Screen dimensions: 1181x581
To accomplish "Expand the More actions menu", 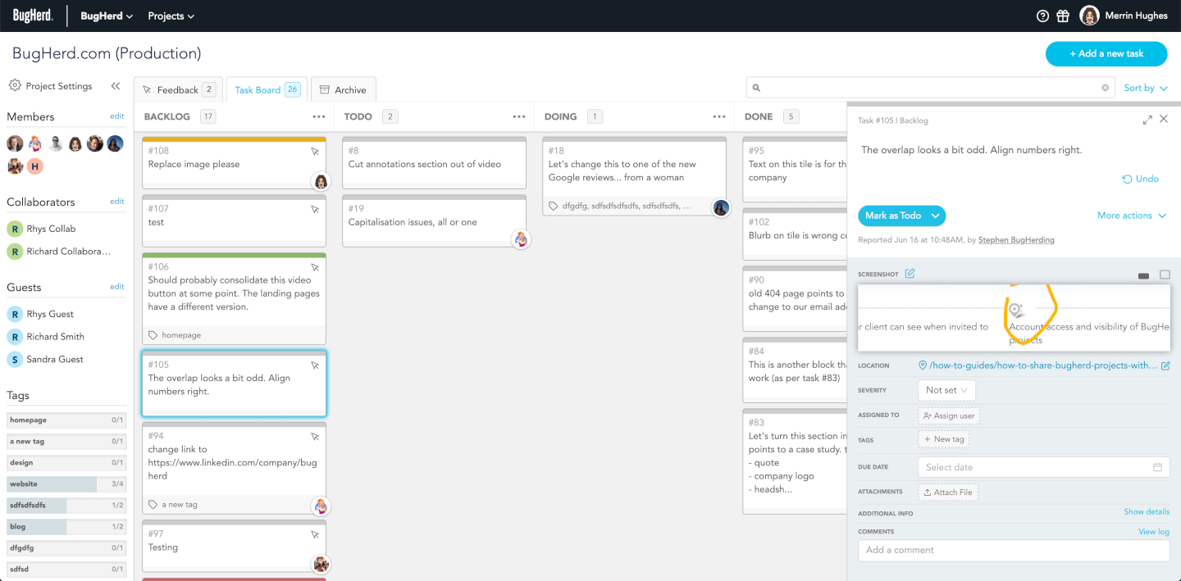I will (1132, 216).
